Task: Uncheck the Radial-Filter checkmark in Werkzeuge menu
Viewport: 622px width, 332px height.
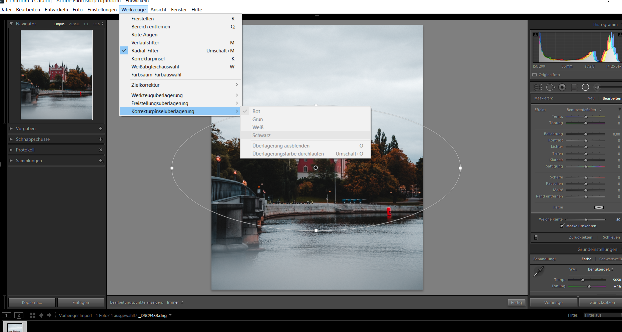Action: [x=124, y=50]
